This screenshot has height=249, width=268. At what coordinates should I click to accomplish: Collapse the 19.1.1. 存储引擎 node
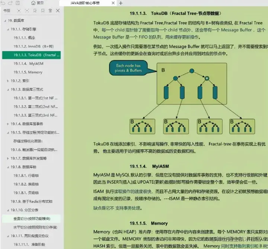[x=8, y=29]
